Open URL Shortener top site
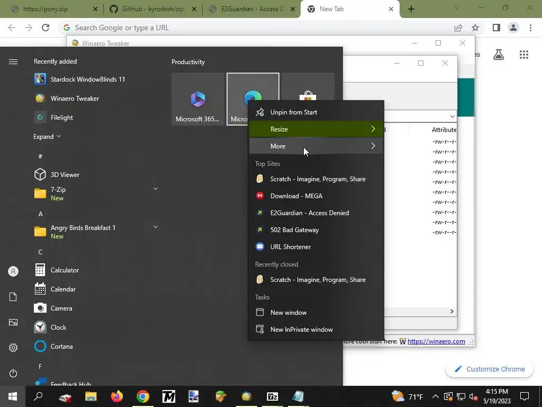The width and height of the screenshot is (542, 407). click(317, 247)
